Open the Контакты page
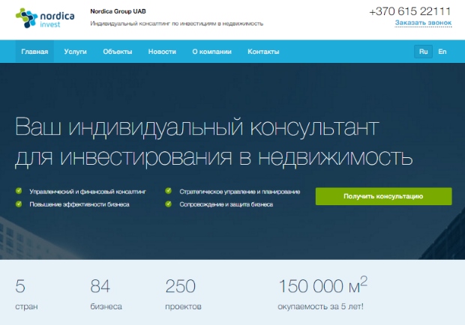The height and width of the screenshot is (325, 465). 263,52
